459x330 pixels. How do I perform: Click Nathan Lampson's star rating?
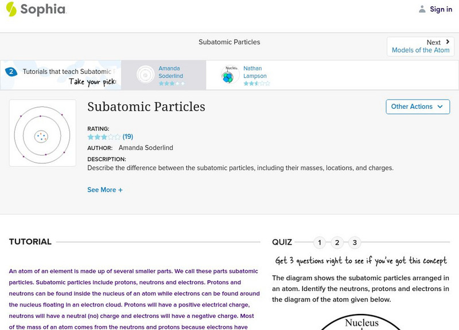pos(256,84)
